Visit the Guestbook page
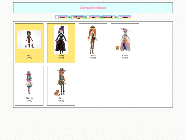This screenshot has height=140, width=186. coord(108,17)
